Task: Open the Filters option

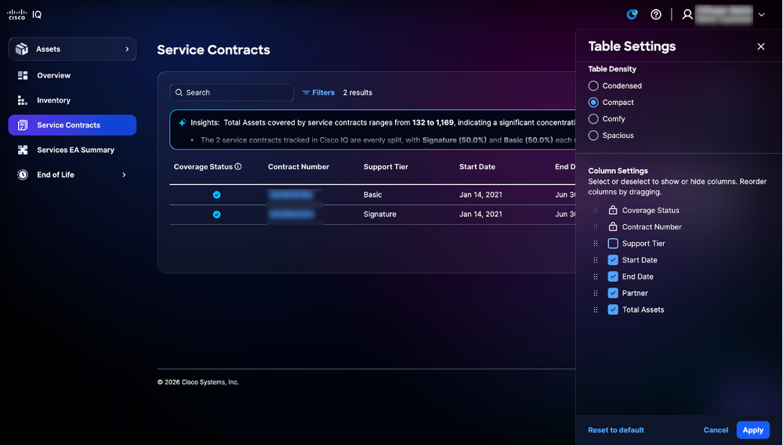Action: tap(318, 92)
